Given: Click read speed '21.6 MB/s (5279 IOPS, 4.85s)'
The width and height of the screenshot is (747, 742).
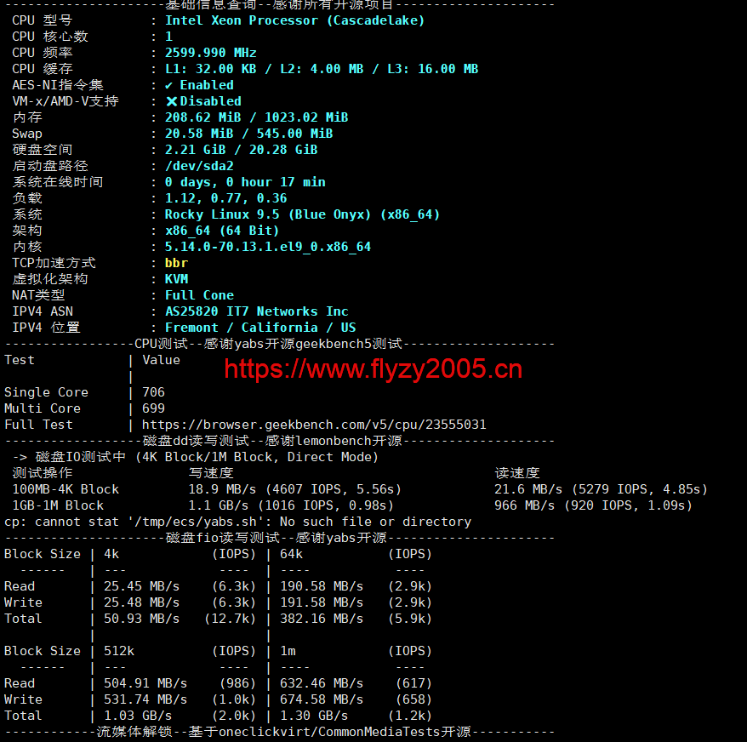Looking at the screenshot, I should coord(601,489).
